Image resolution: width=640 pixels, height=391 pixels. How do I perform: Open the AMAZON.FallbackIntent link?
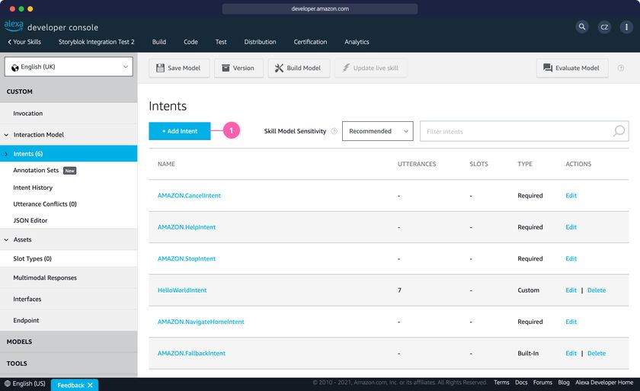point(191,353)
